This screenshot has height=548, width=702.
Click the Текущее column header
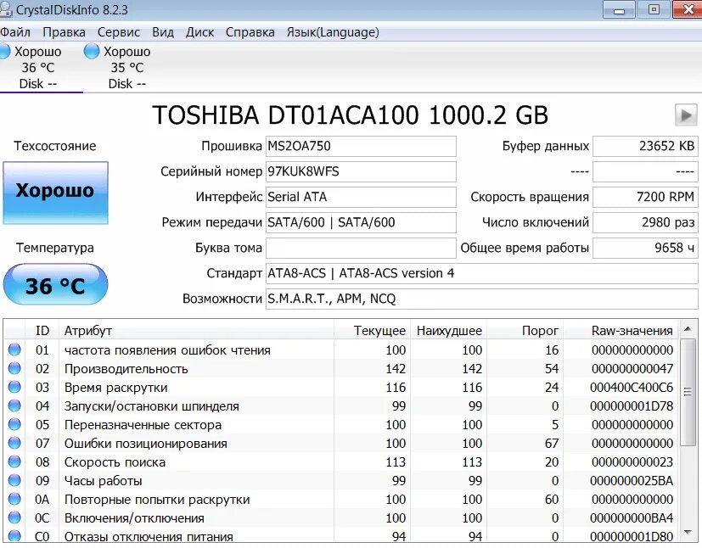point(372,331)
